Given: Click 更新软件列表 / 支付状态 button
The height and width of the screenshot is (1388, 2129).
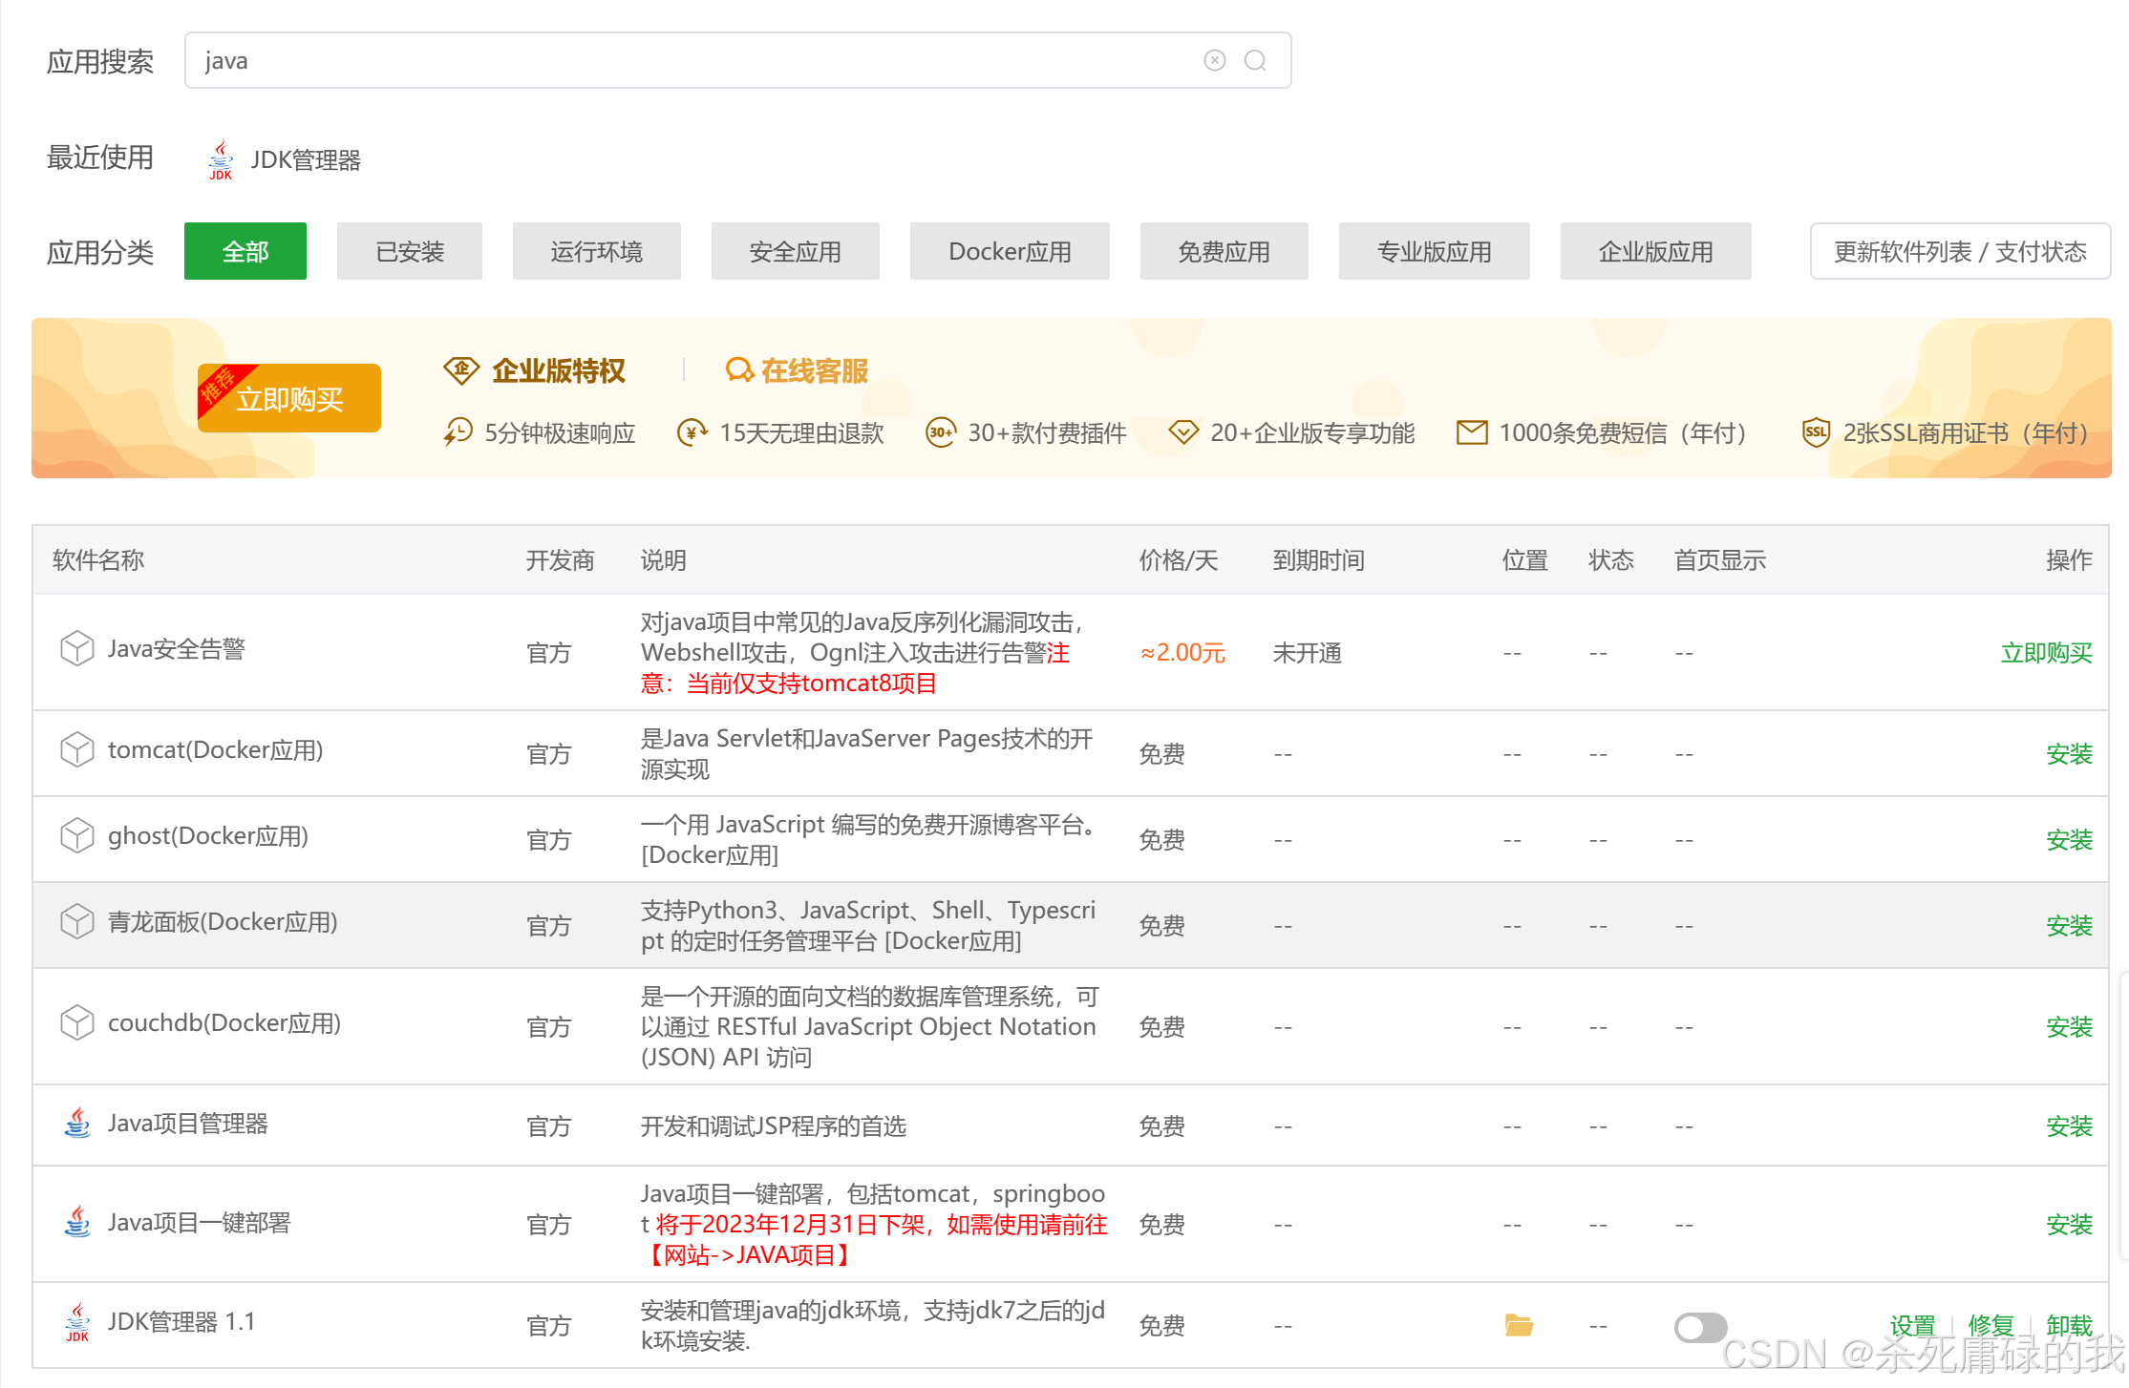Looking at the screenshot, I should tap(1960, 251).
